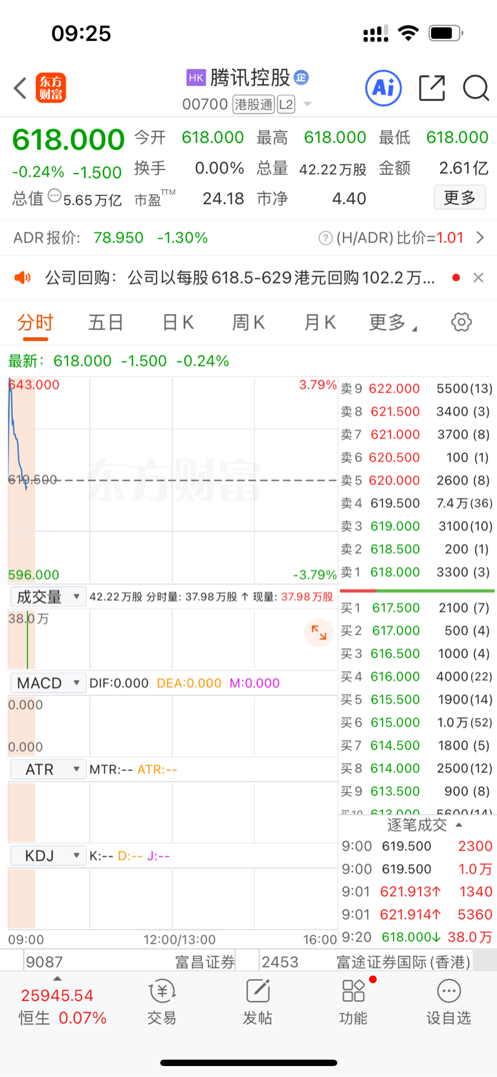Screen dimensions: 497x1077
Task: Select the 卖1 618.000 order row
Action: (417, 573)
